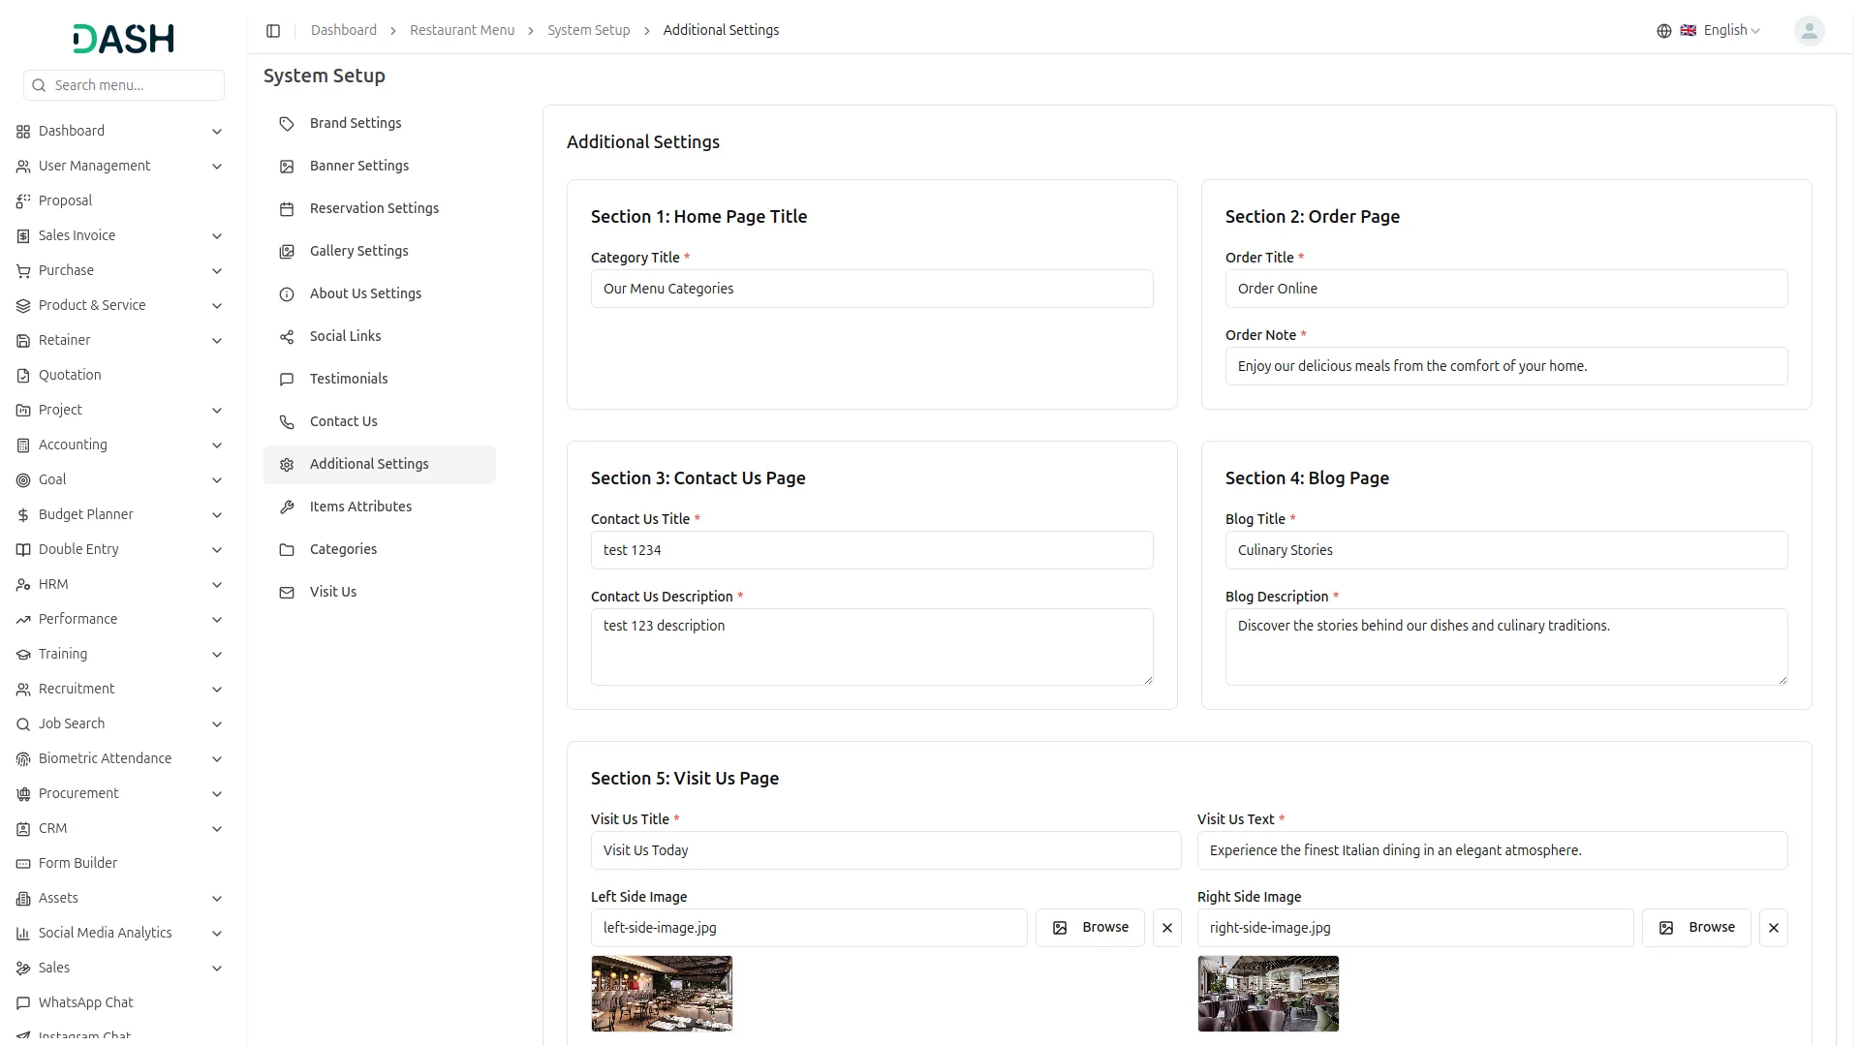Screen dimensions: 1860x1046
Task: Go to Restaurant Menu breadcrumb link
Action: tap(462, 31)
